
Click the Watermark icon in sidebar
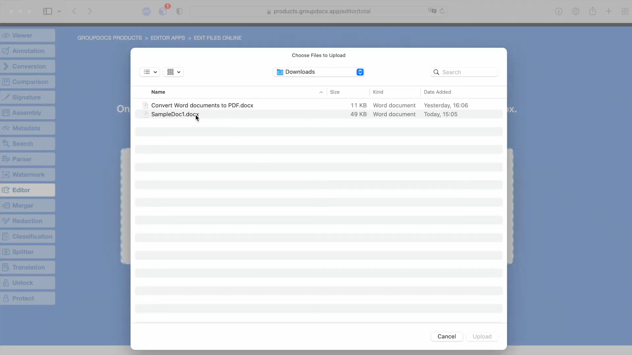pyautogui.click(x=6, y=175)
